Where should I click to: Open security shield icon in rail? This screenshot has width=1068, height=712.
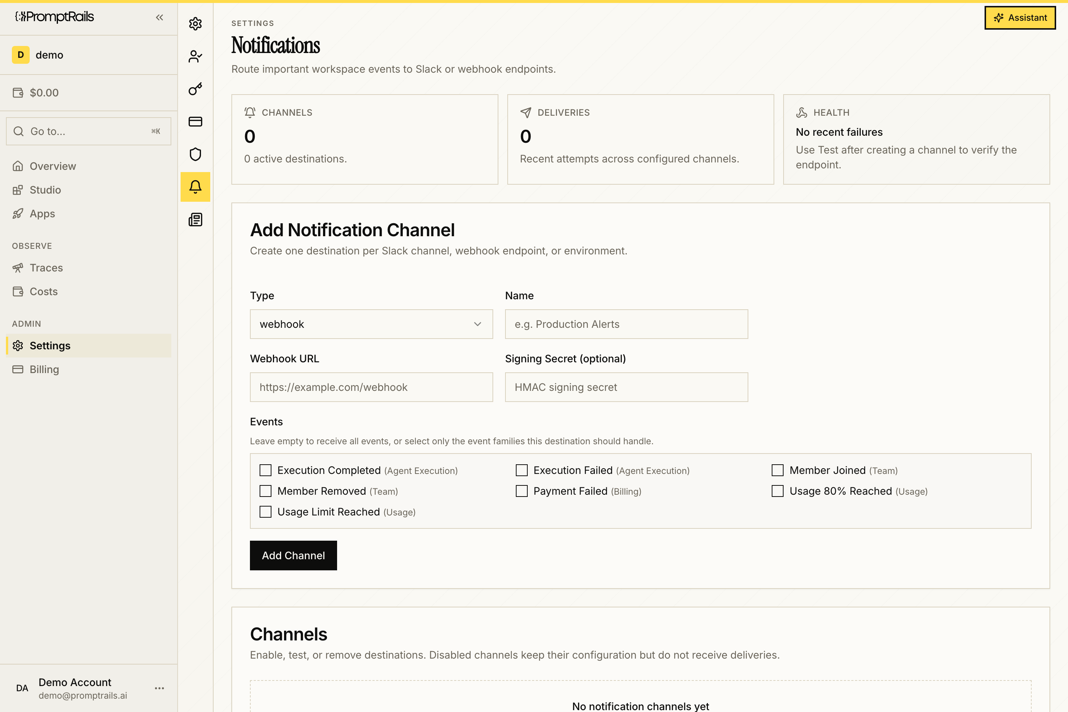point(195,154)
